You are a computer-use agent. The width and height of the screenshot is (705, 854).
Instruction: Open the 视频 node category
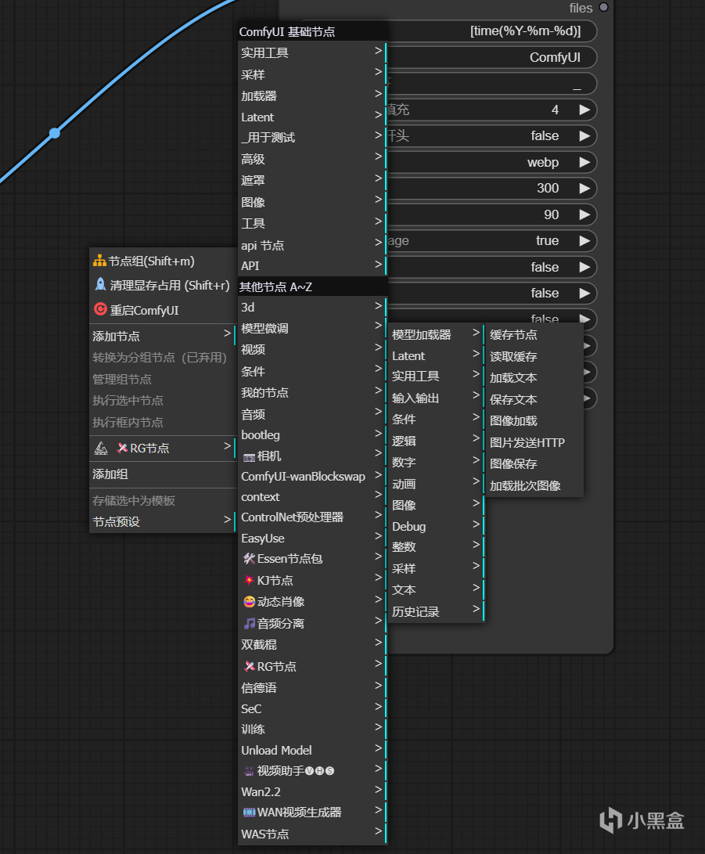click(312, 350)
